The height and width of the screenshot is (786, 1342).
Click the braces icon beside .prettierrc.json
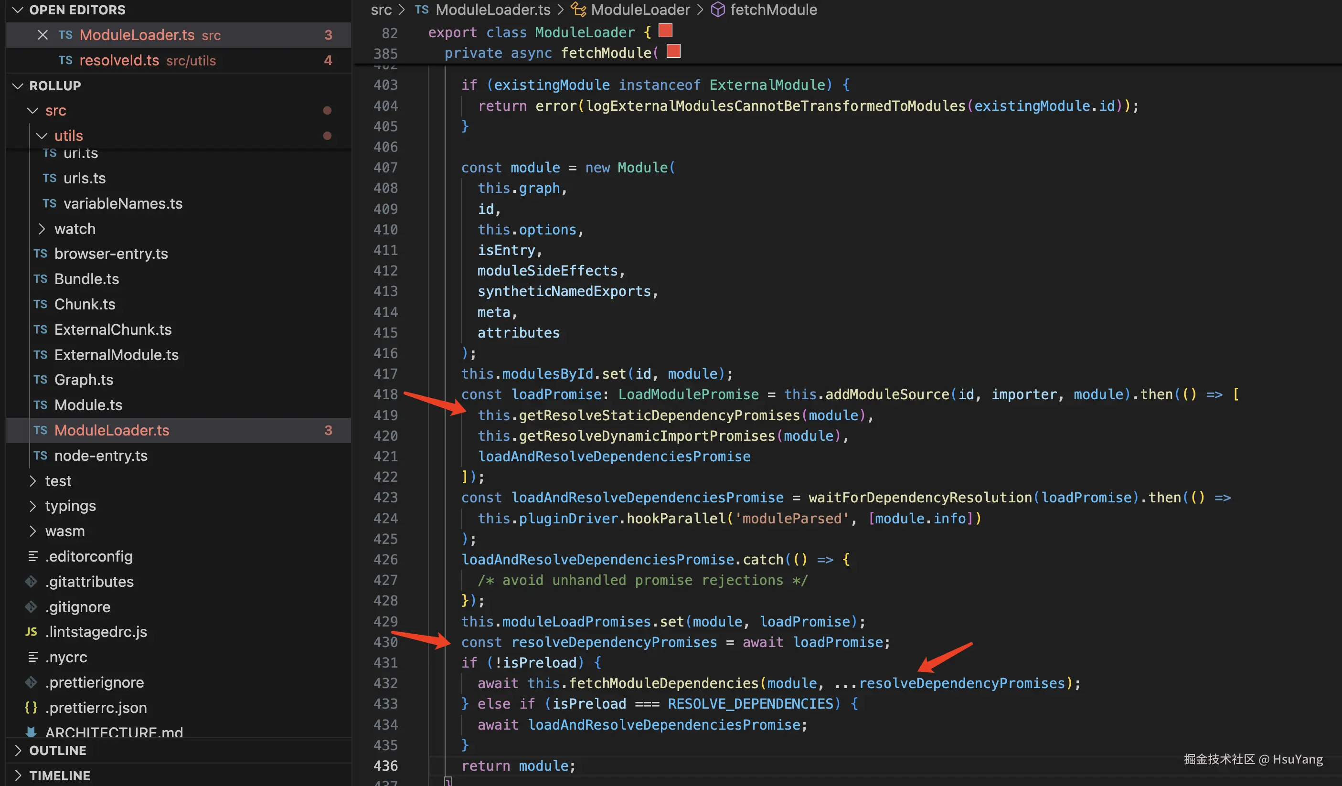click(x=32, y=708)
